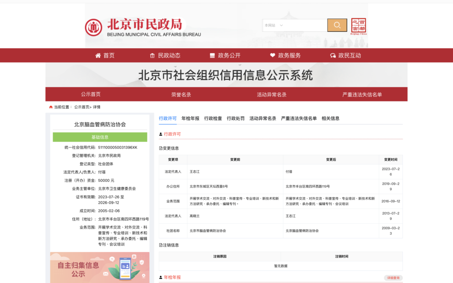Click the document icon beside 变更信息
The height and width of the screenshot is (283, 453).
161,148
